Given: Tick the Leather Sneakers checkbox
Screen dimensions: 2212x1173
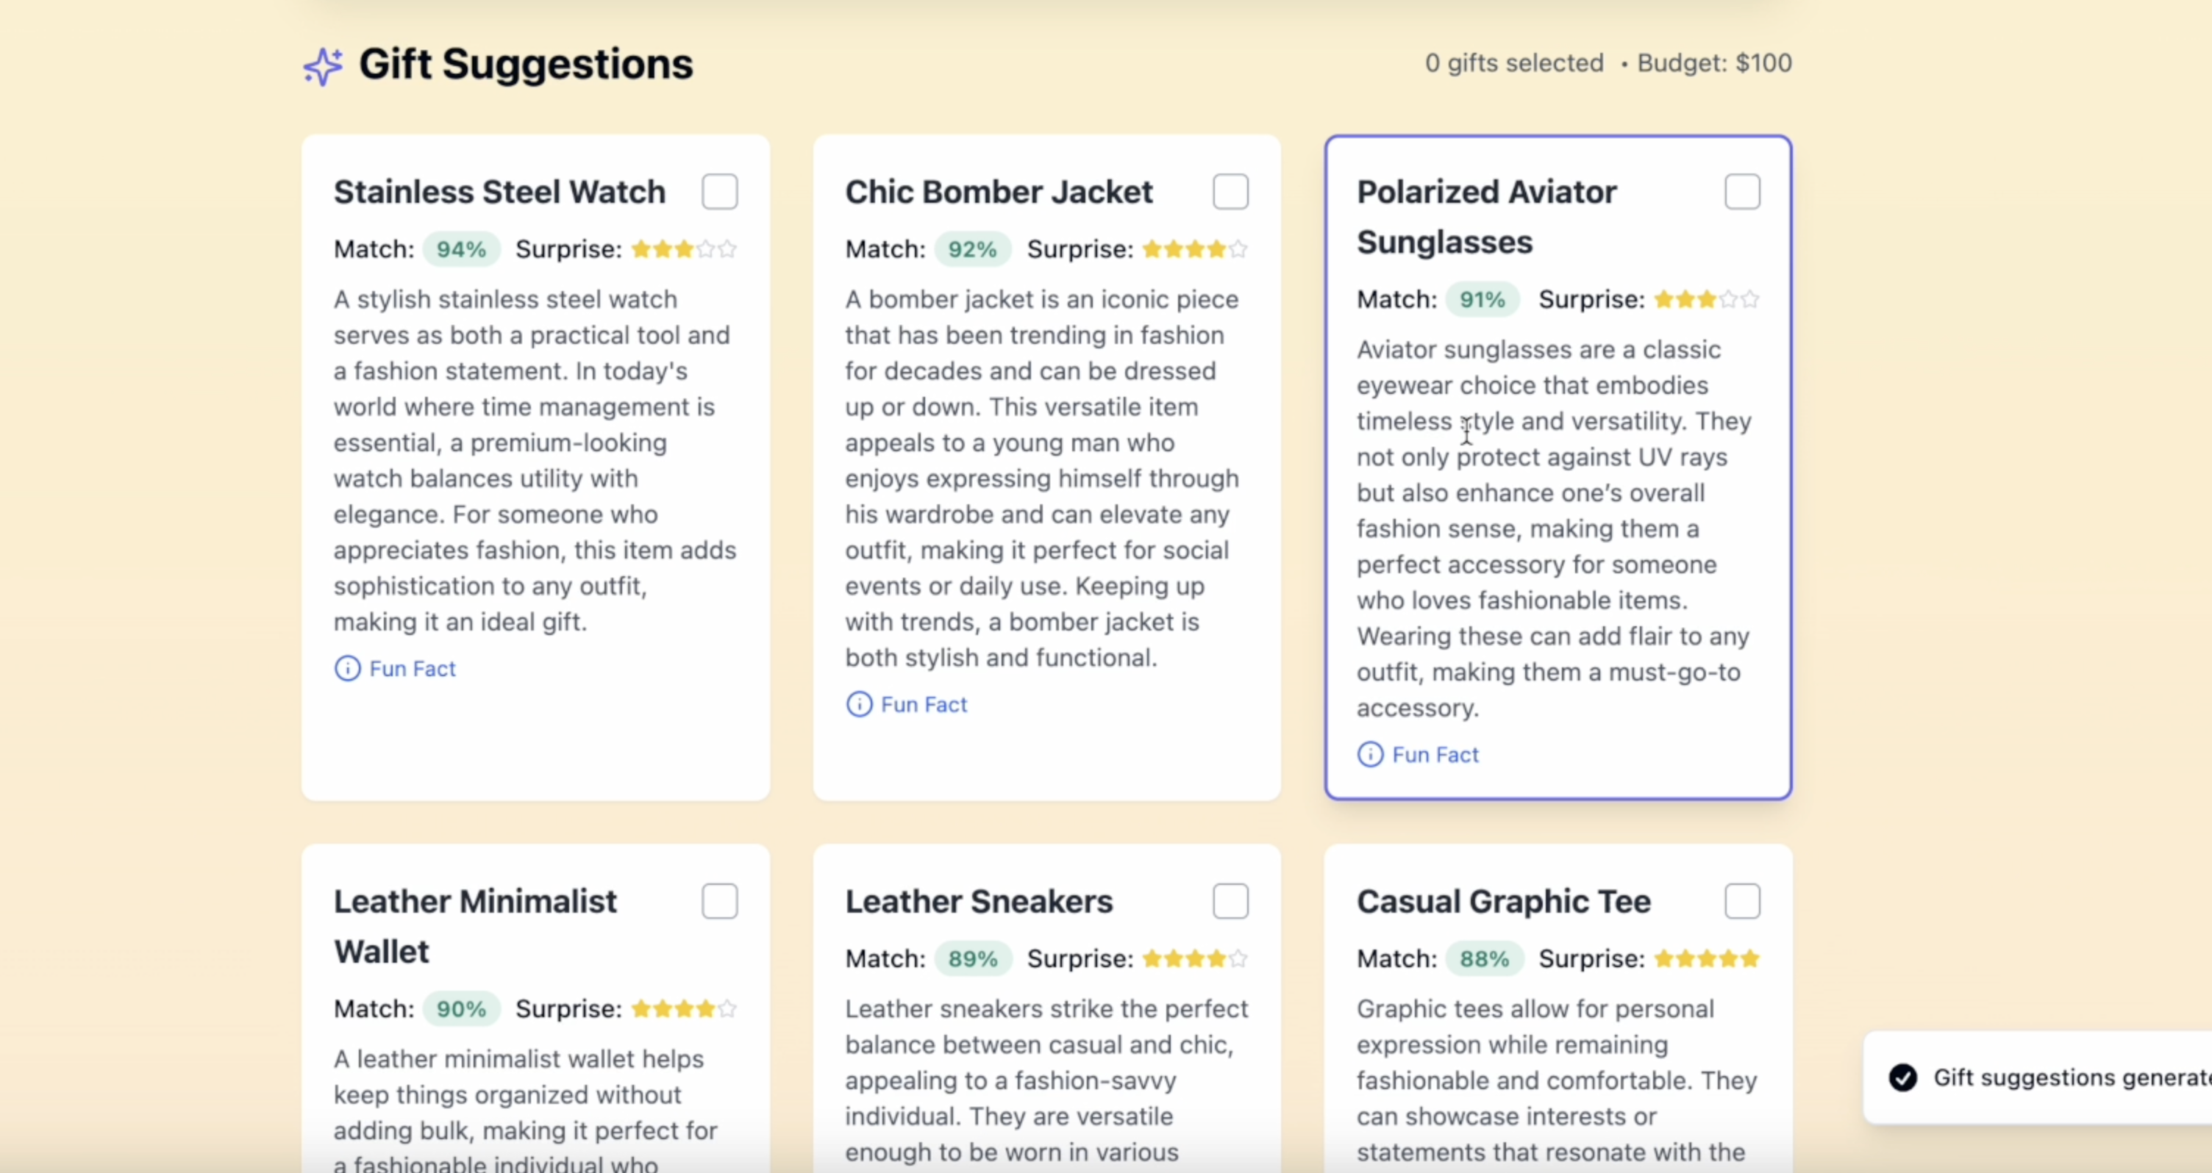Looking at the screenshot, I should [x=1230, y=901].
